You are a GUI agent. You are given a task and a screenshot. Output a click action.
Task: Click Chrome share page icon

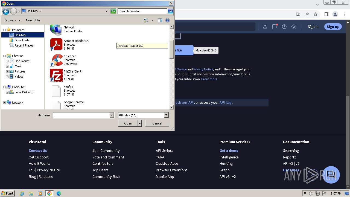[x=307, y=14]
